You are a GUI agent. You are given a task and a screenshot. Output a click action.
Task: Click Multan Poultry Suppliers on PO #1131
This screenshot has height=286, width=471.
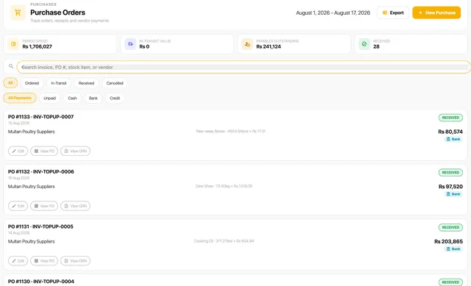pyautogui.click(x=31, y=241)
